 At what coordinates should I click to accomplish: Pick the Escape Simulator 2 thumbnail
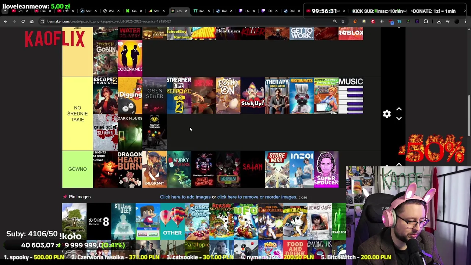pos(105,95)
